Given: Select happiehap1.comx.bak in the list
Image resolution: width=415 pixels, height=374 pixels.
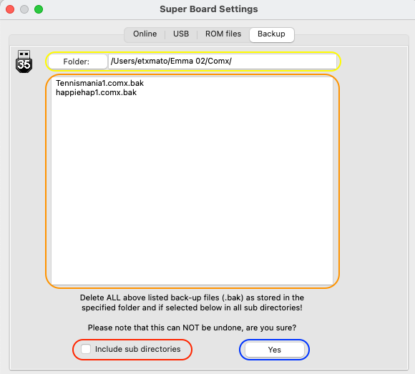Looking at the screenshot, I should [x=96, y=92].
